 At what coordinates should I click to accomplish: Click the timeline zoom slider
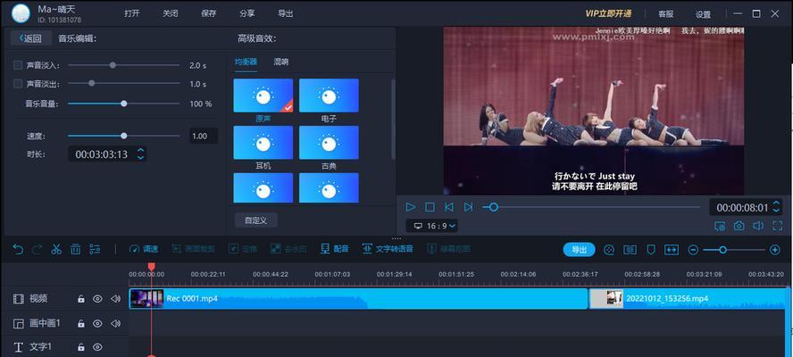(734, 250)
